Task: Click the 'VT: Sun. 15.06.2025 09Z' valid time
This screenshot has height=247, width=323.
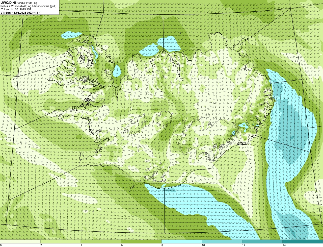Action: (x=16, y=13)
